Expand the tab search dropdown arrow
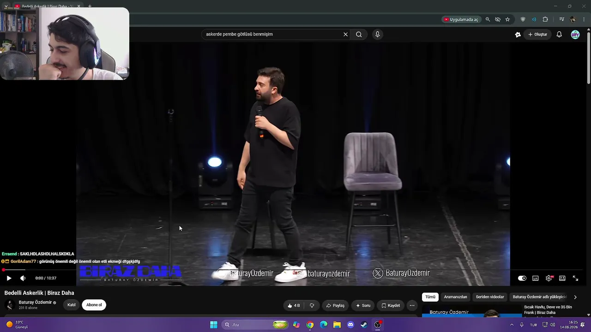Screen dimensions: 591x332 6,6
